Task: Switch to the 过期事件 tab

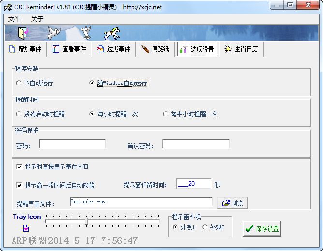Action: 114,49
